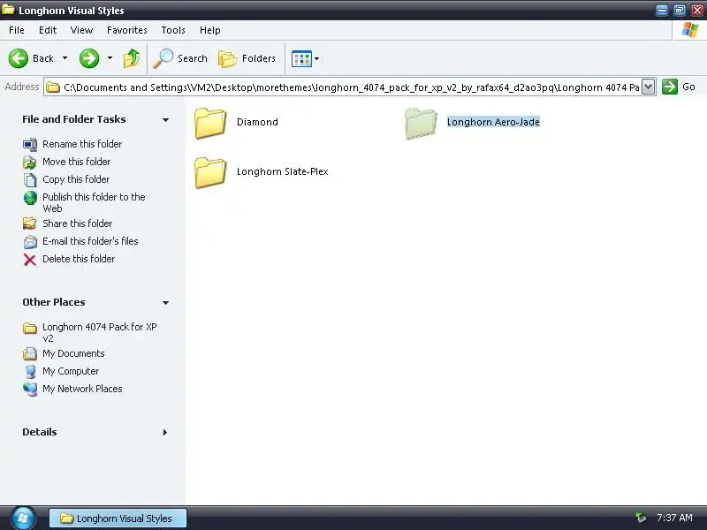The width and height of the screenshot is (707, 530).
Task: Collapse the File and Folder Tasks panel
Action: coord(165,120)
